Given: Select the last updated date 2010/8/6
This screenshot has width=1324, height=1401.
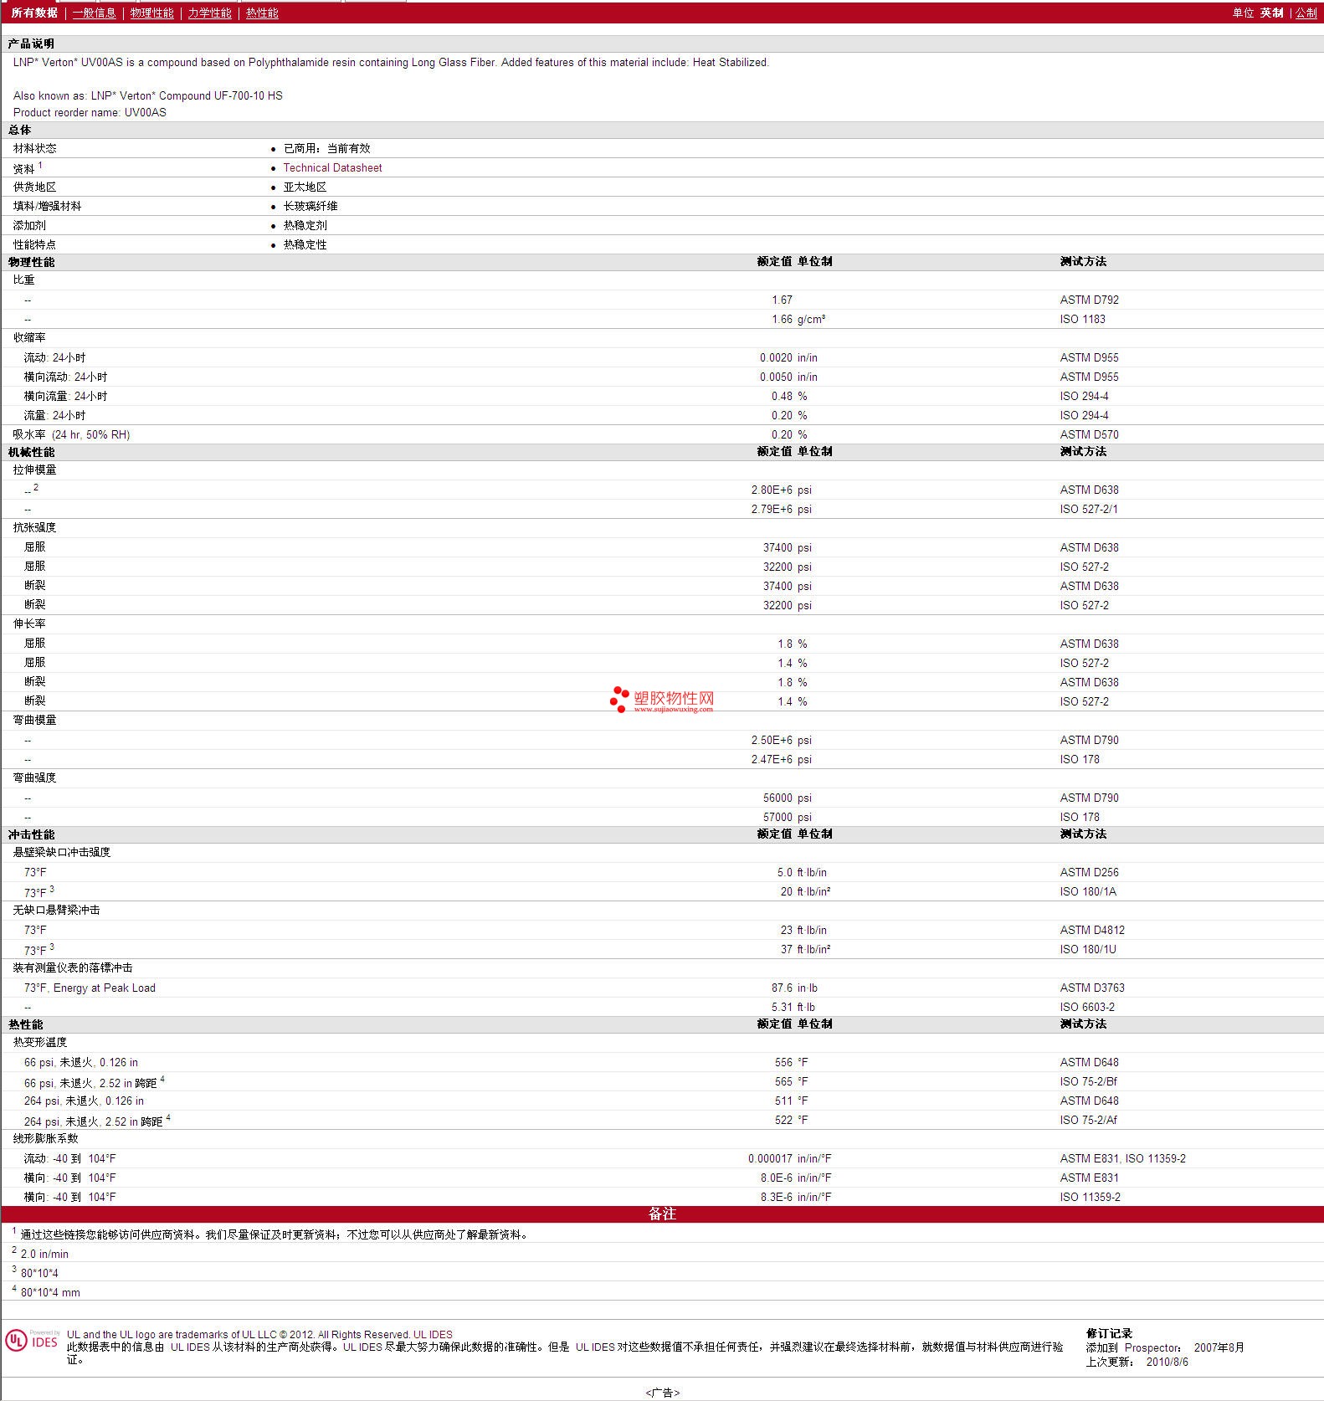Looking at the screenshot, I should click(1167, 1362).
